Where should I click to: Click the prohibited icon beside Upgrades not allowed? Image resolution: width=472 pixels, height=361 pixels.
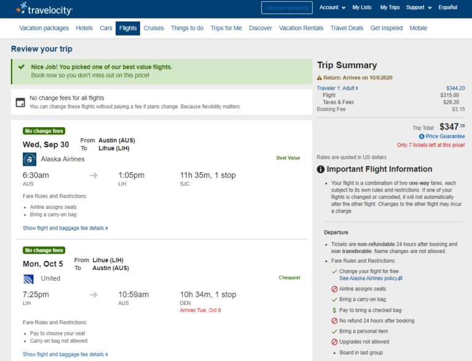pyautogui.click(x=334, y=342)
